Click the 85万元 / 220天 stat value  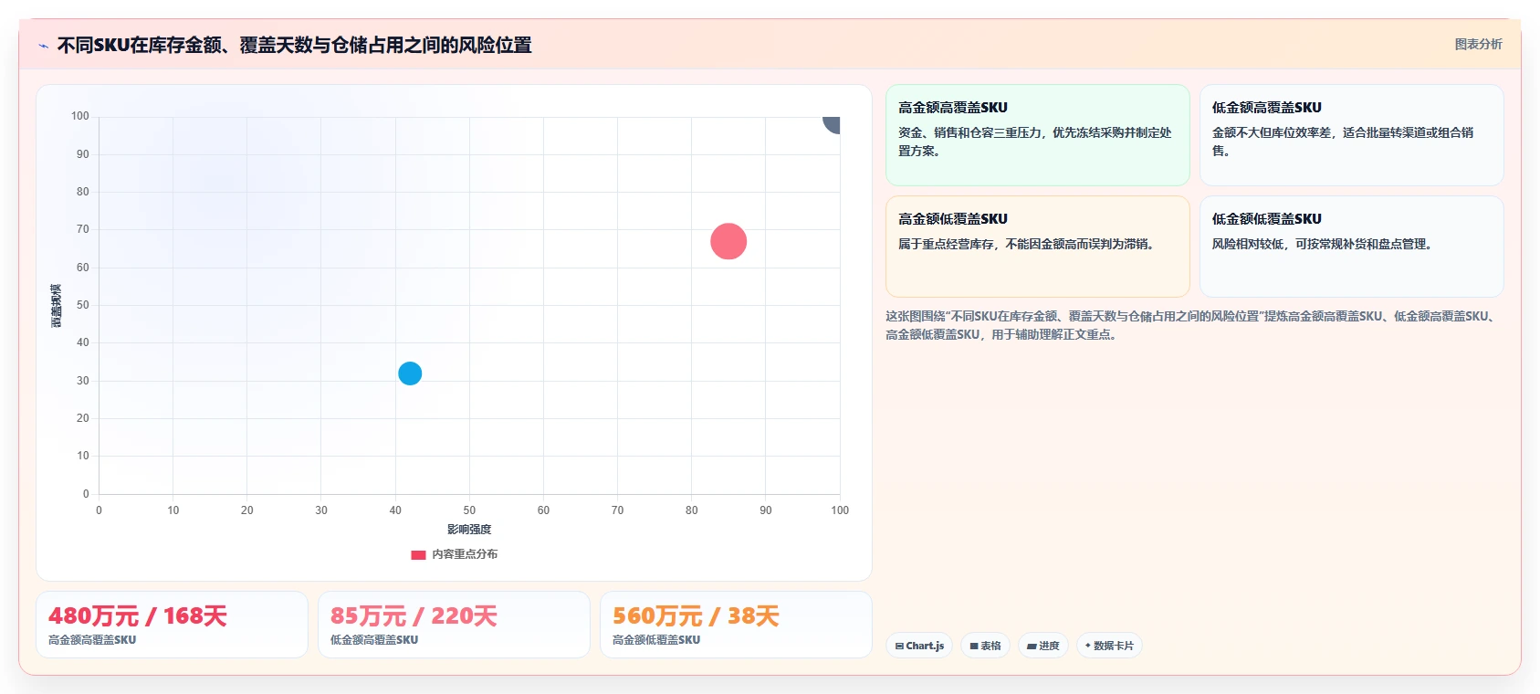pos(414,616)
